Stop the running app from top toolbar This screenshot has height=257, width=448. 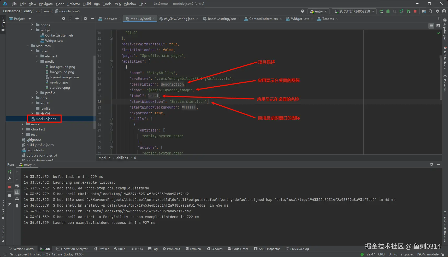[415, 11]
